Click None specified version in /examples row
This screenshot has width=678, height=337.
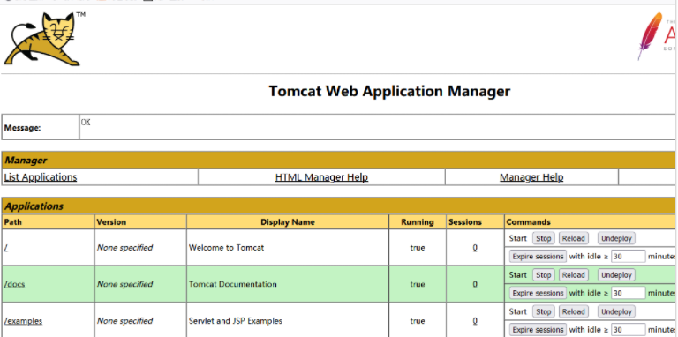click(124, 321)
